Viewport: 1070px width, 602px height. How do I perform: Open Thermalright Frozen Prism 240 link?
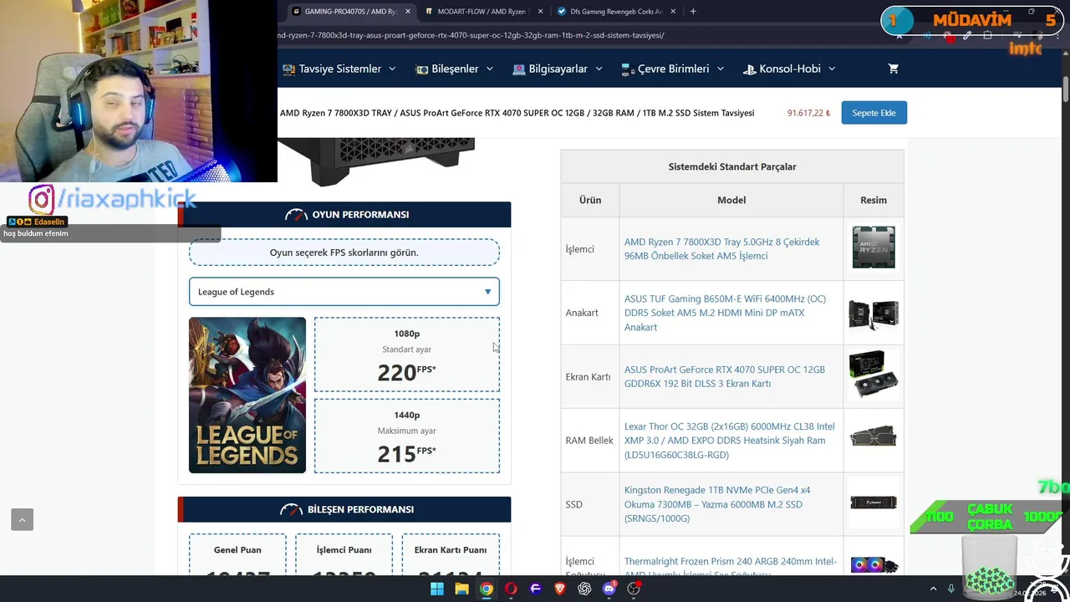[x=730, y=566]
